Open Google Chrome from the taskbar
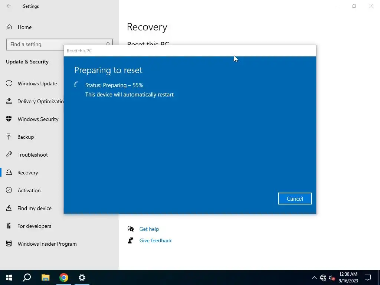Screen dimensions: 380x285 pyautogui.click(x=64, y=278)
